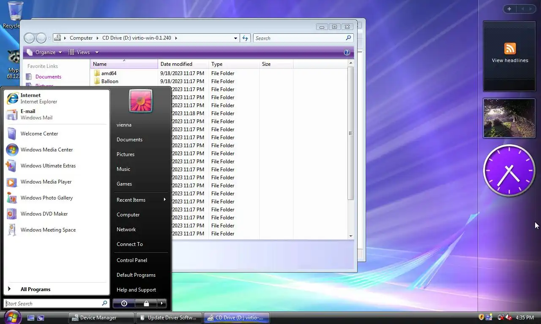Image resolution: width=541 pixels, height=324 pixels.
Task: Click the sleep power button in Start menu
Action: (x=124, y=303)
